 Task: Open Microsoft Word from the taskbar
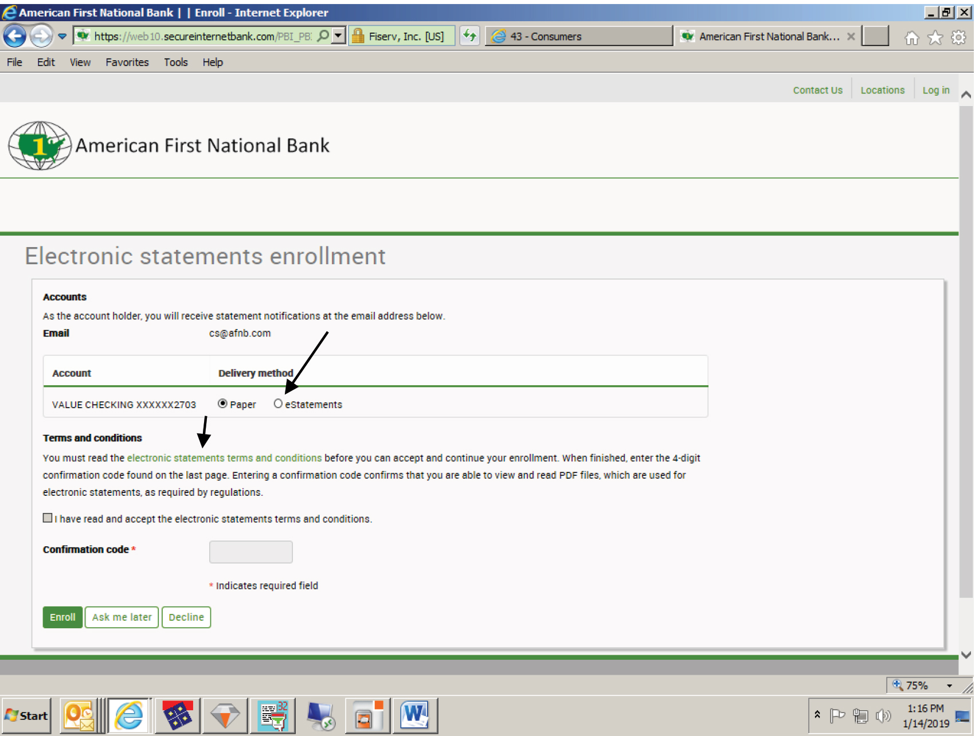415,715
